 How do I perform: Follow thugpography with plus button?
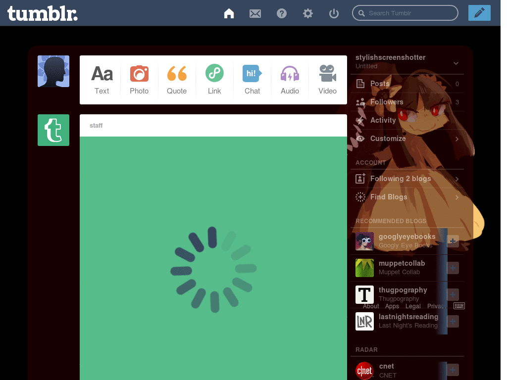coord(453,295)
